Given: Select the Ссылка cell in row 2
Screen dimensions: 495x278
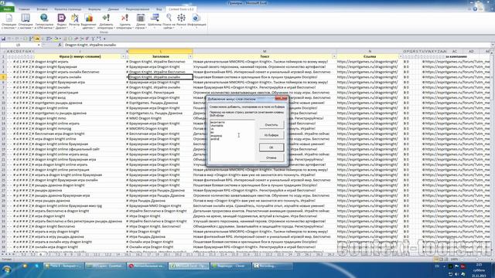Looking at the screenshot, I should click(x=370, y=62).
